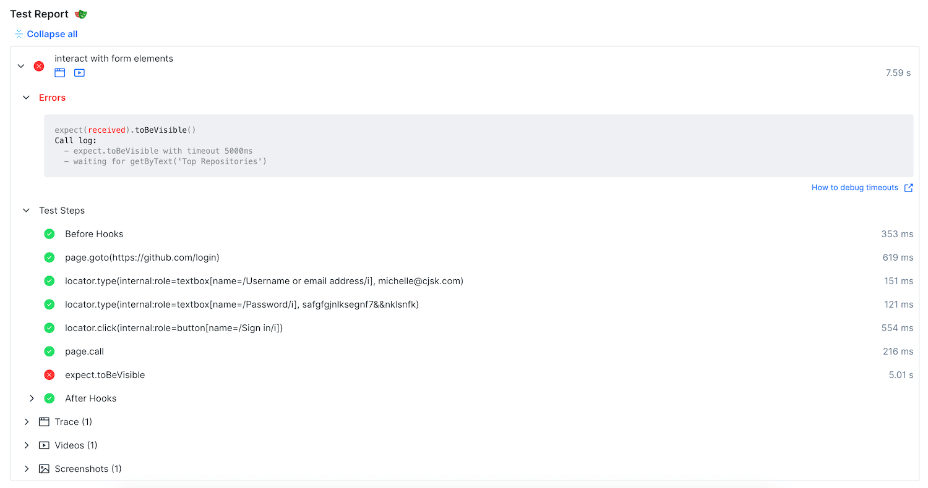
Task: Click the external link icon beside debug timeouts
Action: click(908, 188)
